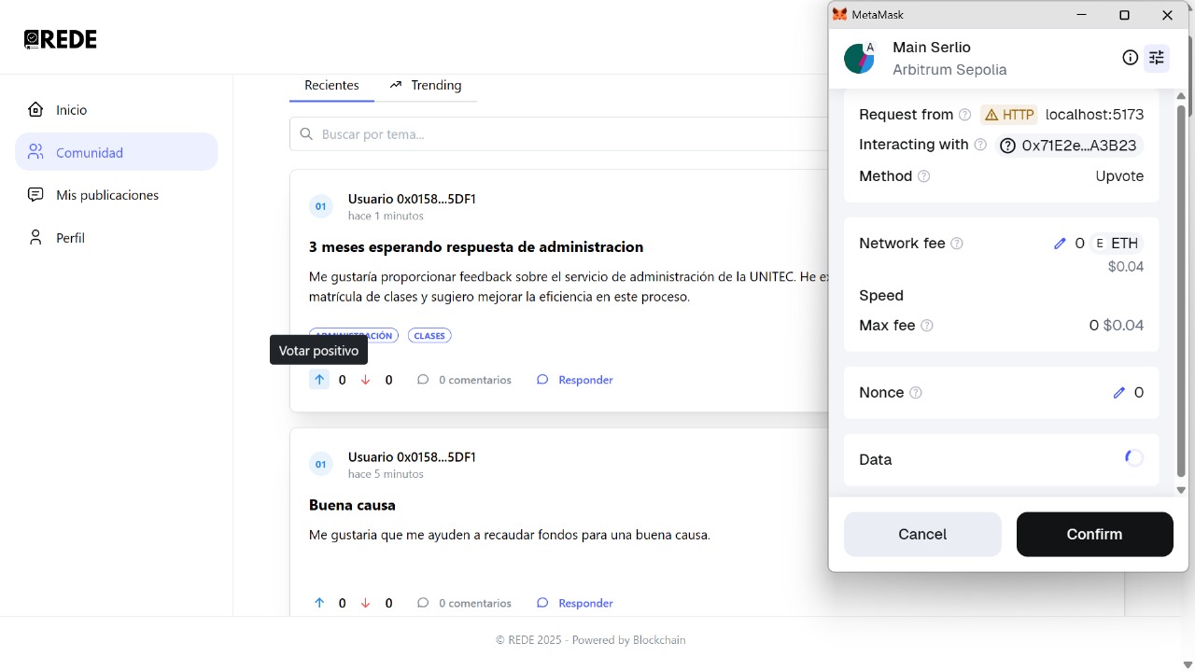Switch to Trending tab

(x=426, y=85)
